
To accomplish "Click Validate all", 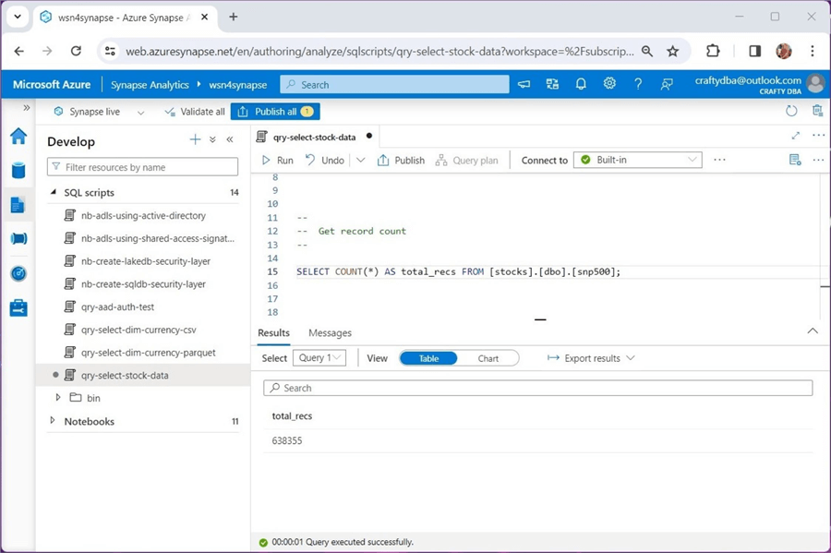I will tap(195, 111).
